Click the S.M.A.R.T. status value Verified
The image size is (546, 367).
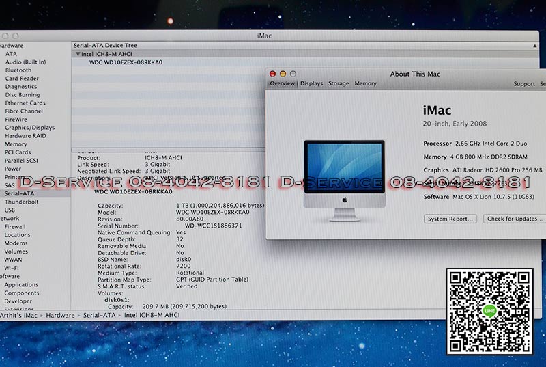click(x=186, y=286)
